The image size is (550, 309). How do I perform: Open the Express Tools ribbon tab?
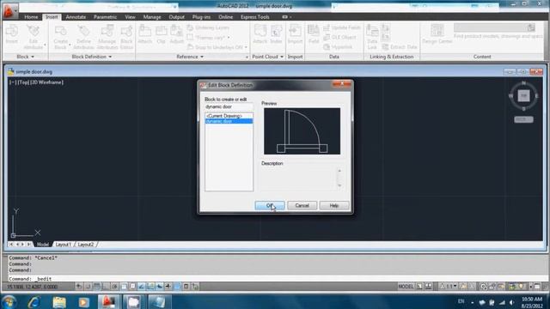pos(255,17)
